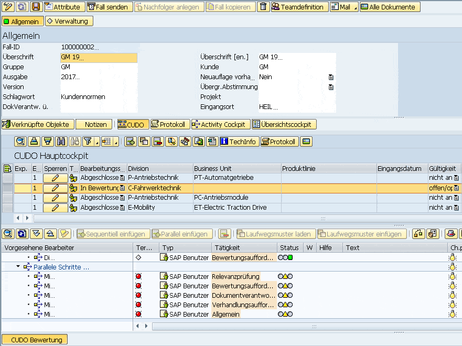Apply the filter funnel icon above the table

tap(87, 142)
